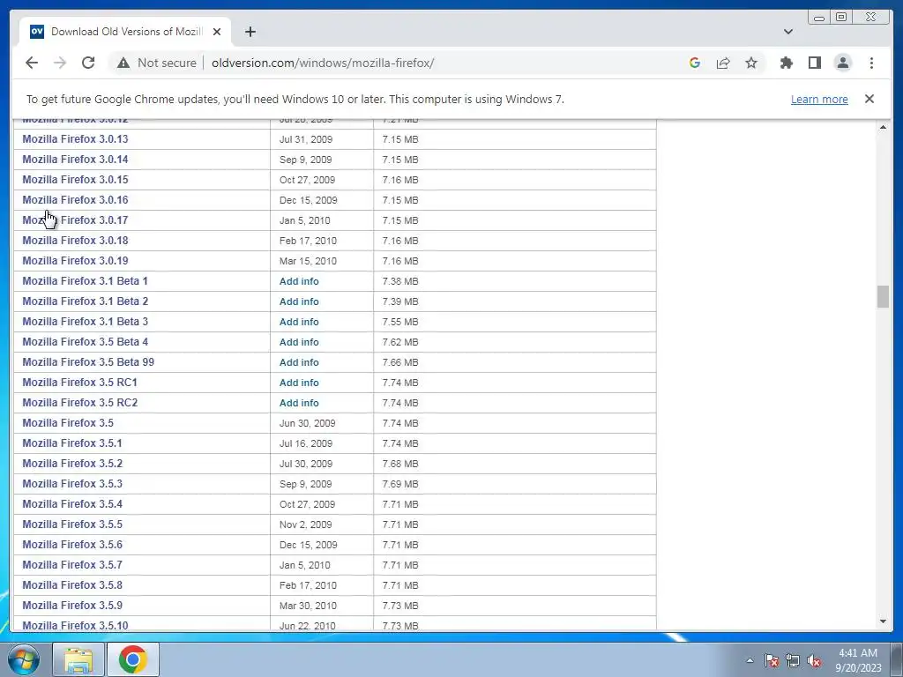Open Mozilla Firefox 3.5.3 link
The width and height of the screenshot is (903, 677).
coord(72,484)
